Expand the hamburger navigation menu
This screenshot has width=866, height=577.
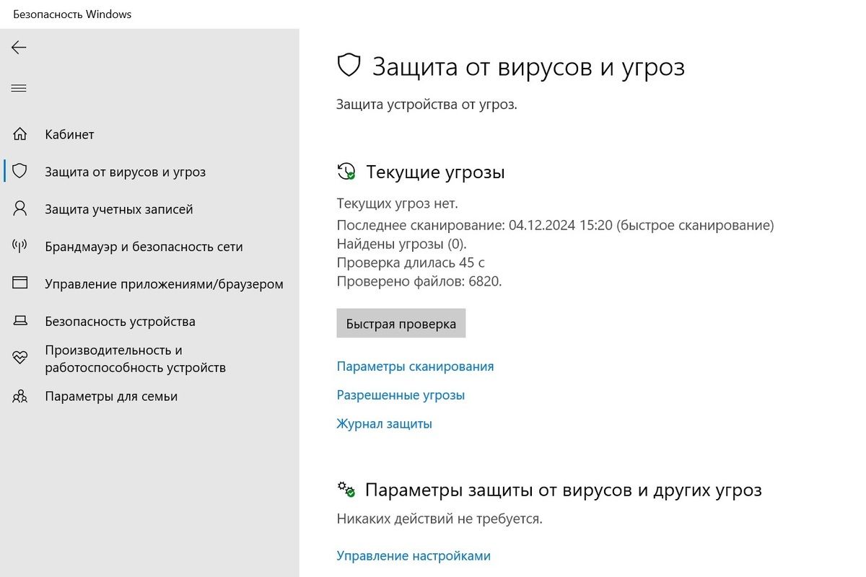pos(19,88)
